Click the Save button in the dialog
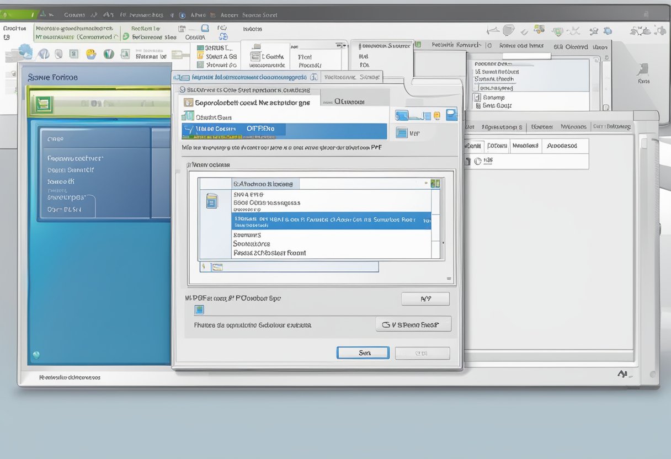671x459 pixels. click(x=363, y=353)
